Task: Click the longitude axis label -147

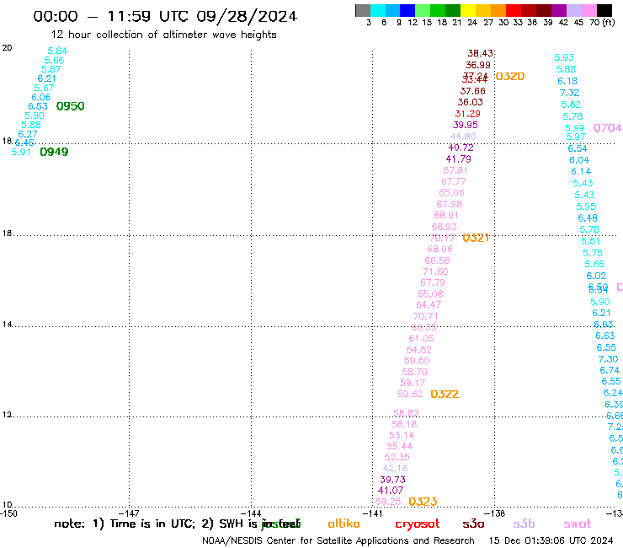Action: [x=130, y=513]
